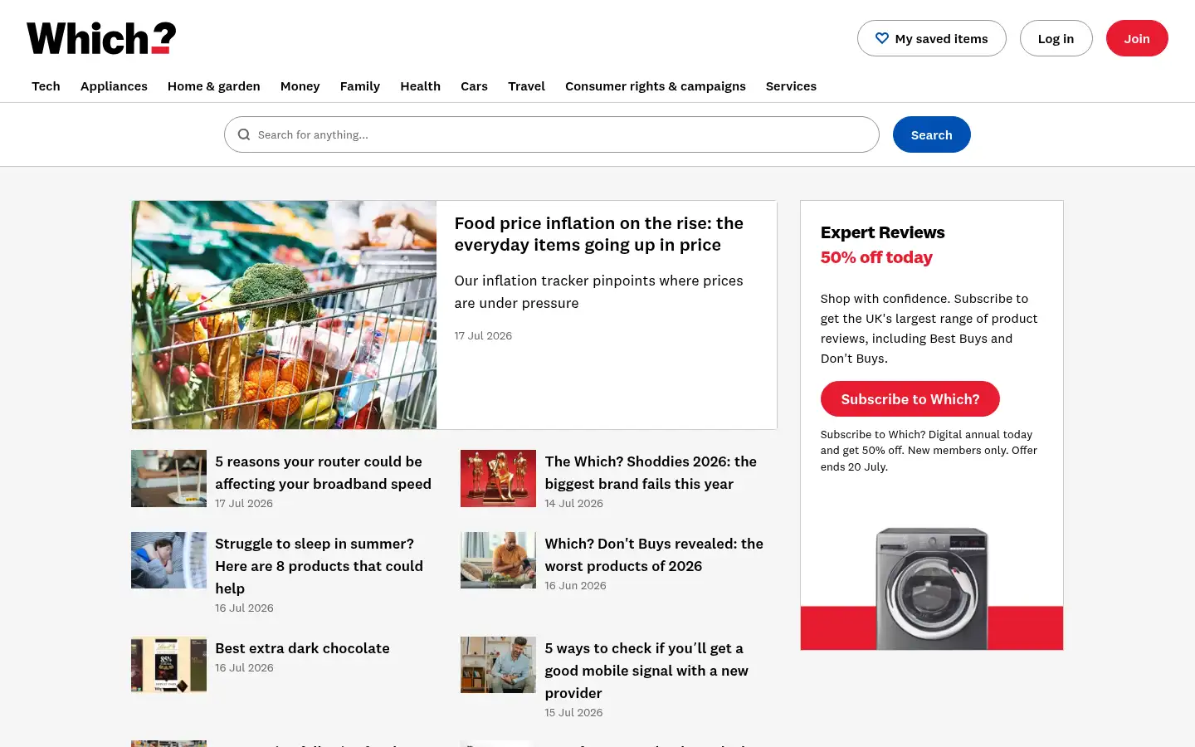Click the washing machine promo image
This screenshot has width=1195, height=747.
coord(932,588)
